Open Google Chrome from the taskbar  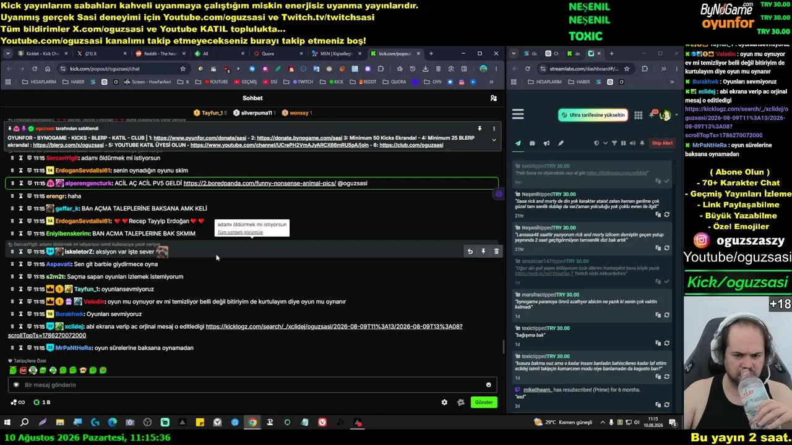coord(252,423)
